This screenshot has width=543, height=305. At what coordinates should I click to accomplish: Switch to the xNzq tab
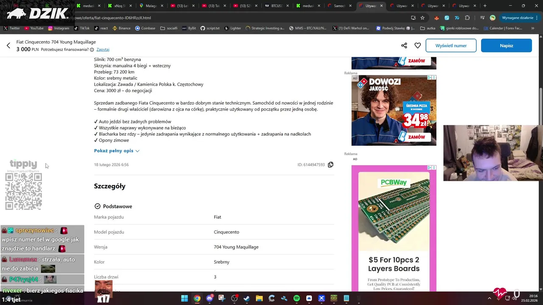tap(120, 6)
